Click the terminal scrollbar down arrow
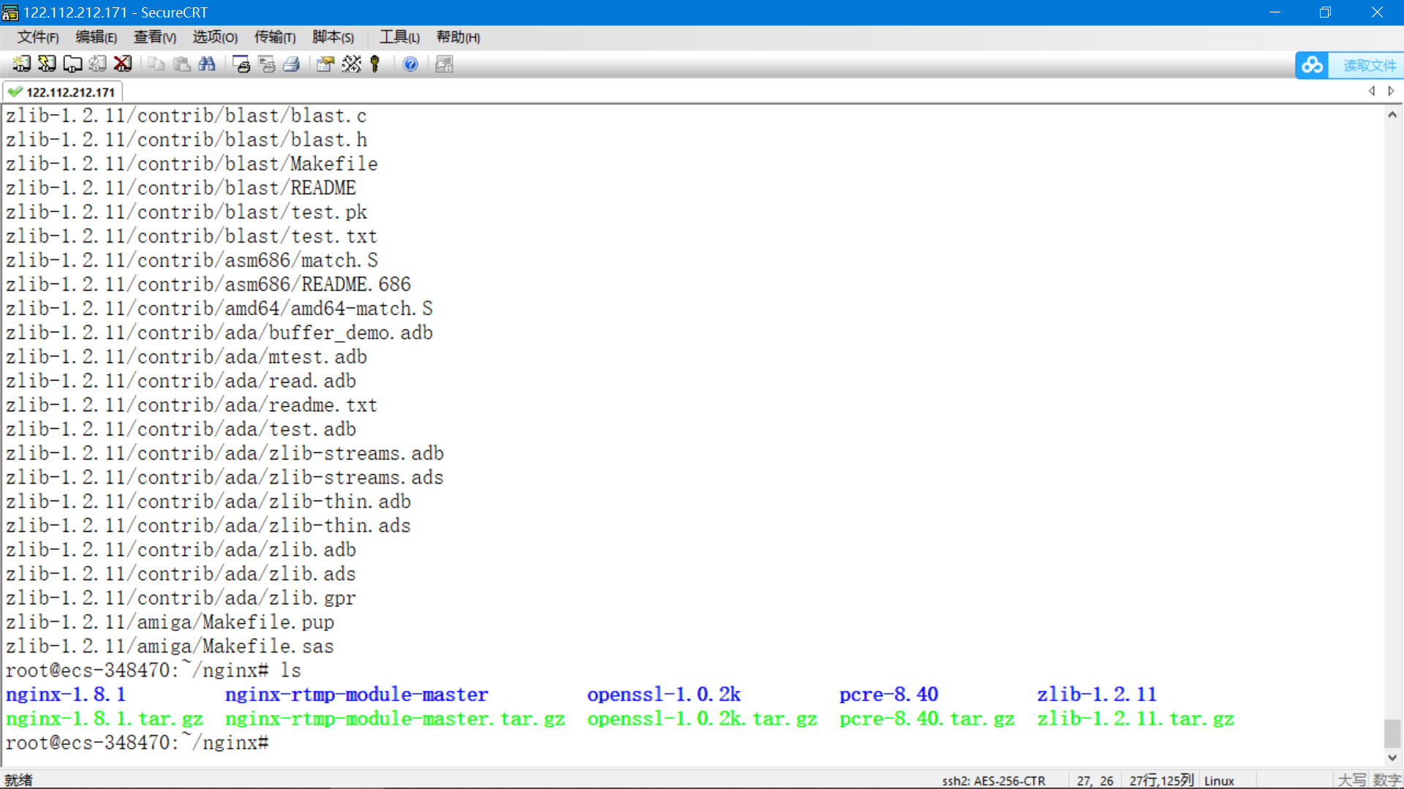This screenshot has width=1404, height=789. (1392, 758)
